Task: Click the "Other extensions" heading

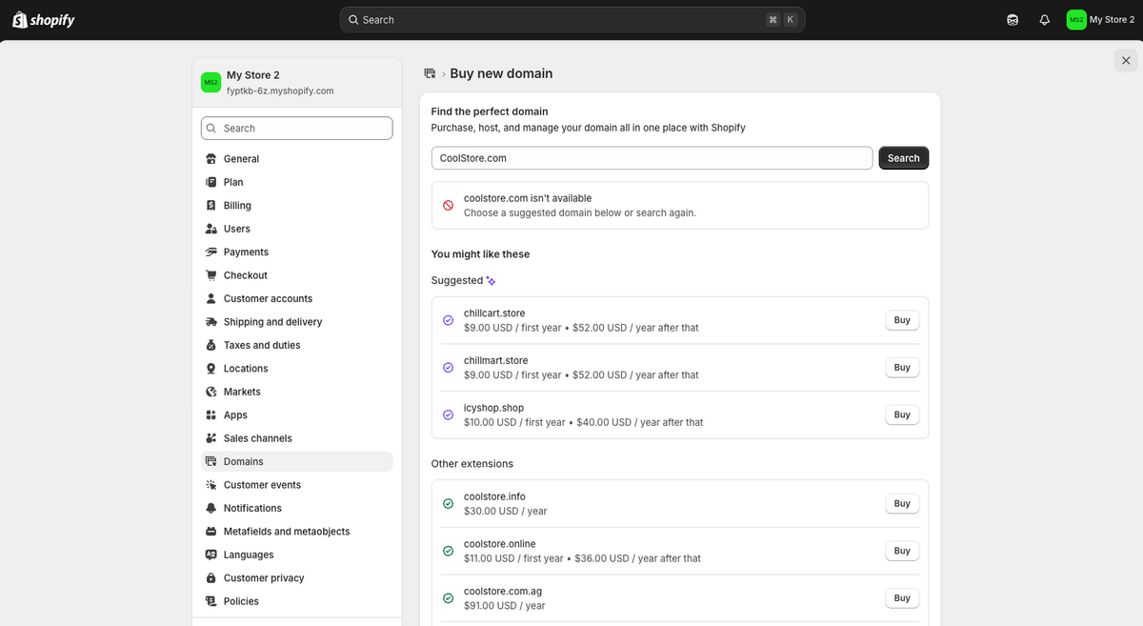Action: (x=472, y=464)
